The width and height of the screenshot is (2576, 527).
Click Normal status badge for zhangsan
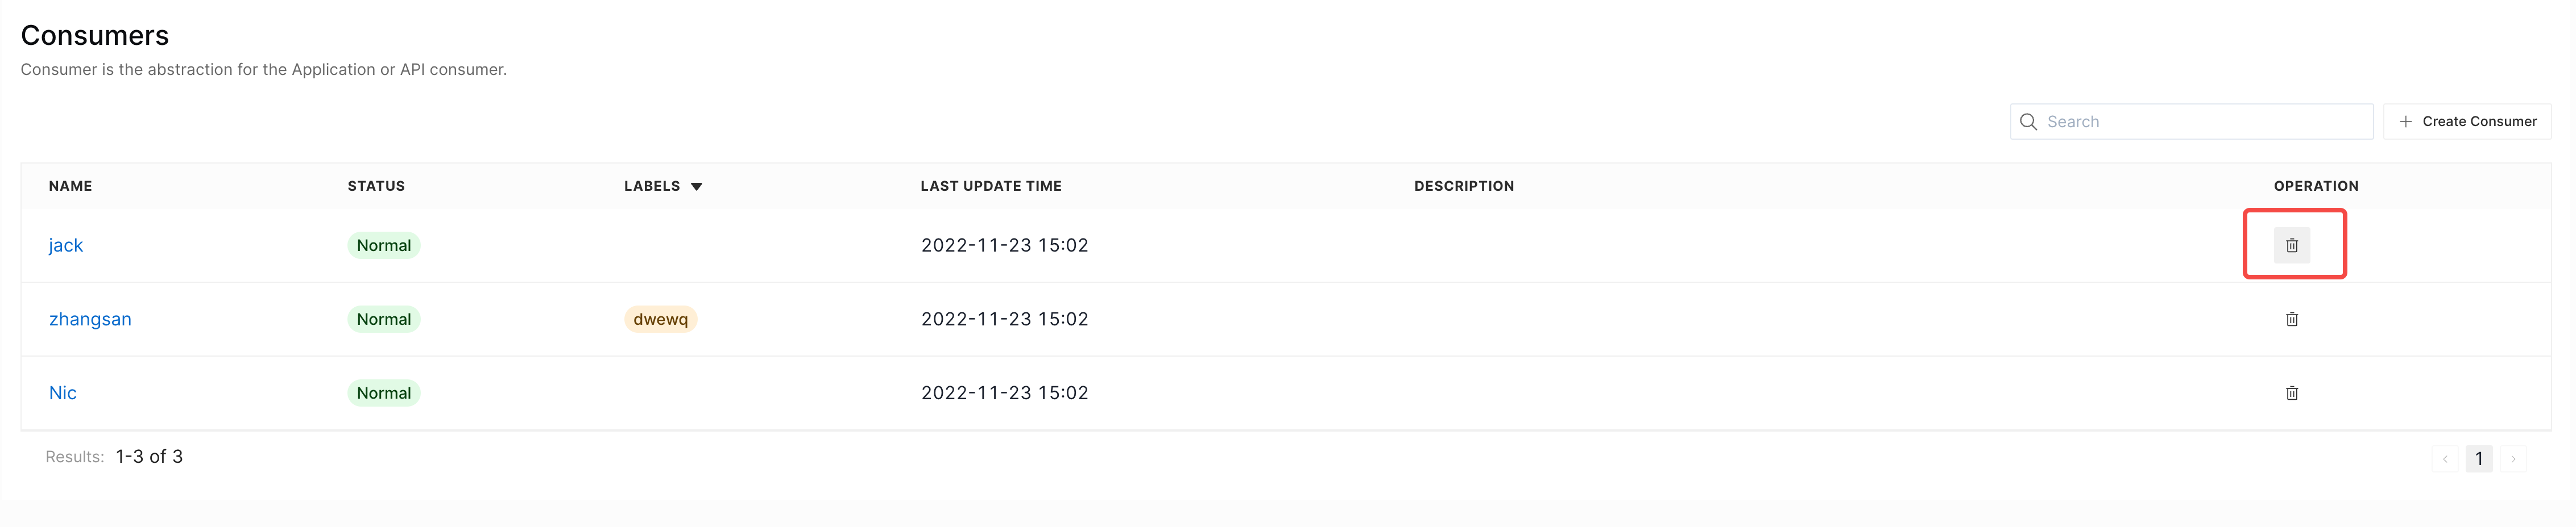point(384,319)
